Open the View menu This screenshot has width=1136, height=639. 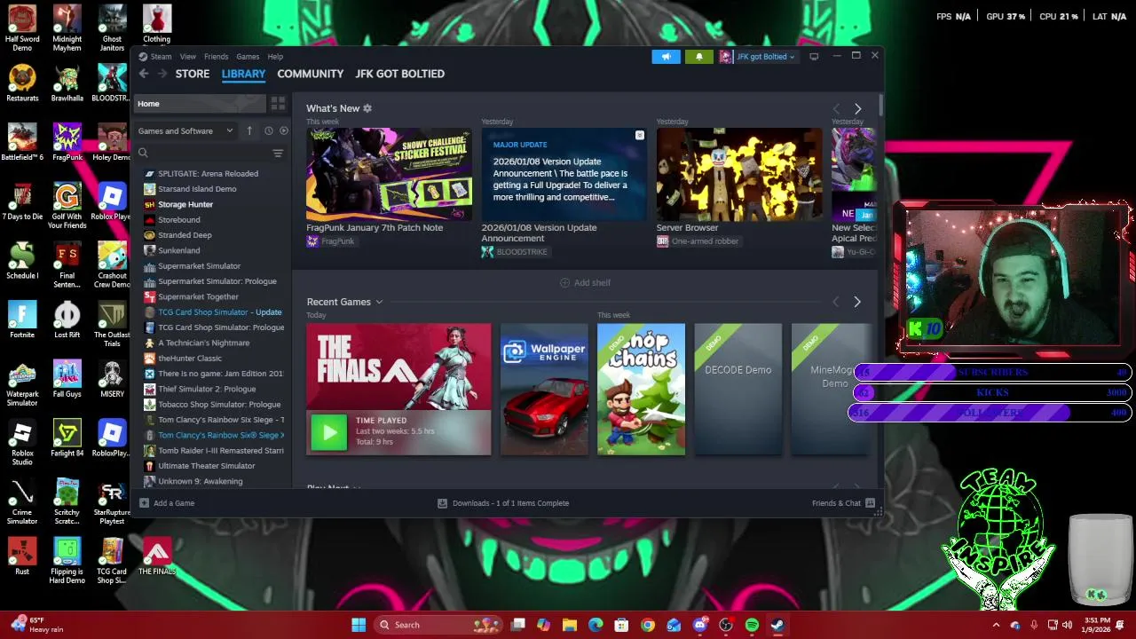click(188, 57)
